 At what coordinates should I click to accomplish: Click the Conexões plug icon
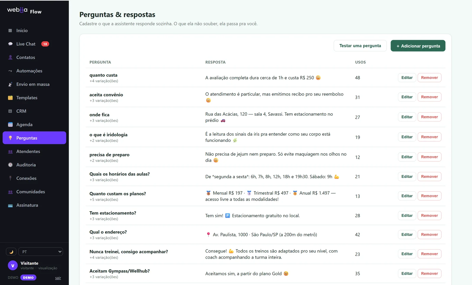point(10,178)
